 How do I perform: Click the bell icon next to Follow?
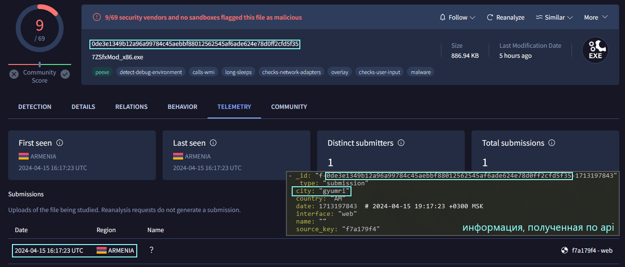tap(442, 17)
